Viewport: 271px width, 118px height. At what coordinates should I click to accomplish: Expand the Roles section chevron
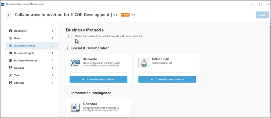[x=53, y=38]
